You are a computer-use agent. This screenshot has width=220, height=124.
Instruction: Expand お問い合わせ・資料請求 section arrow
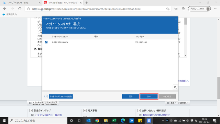139,110
